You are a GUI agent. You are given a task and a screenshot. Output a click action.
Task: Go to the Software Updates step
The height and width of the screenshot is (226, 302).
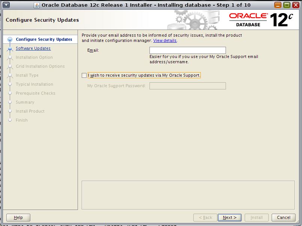(x=33, y=48)
